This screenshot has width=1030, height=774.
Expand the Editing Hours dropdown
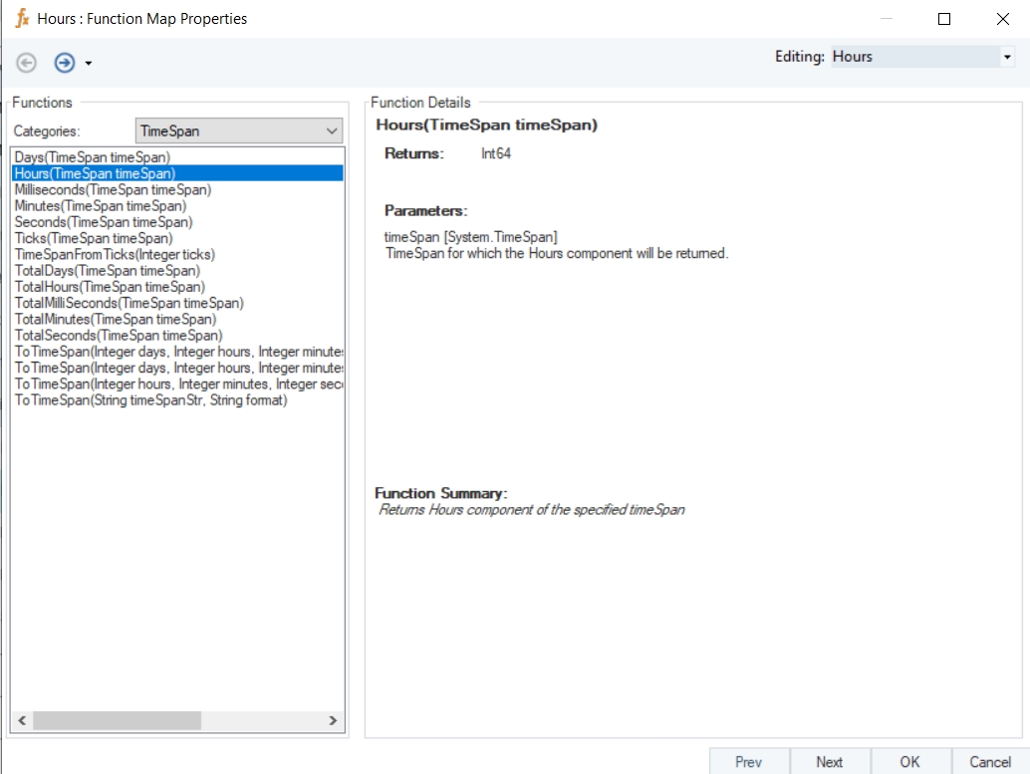1006,58
